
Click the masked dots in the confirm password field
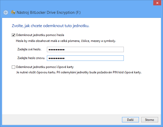pos(57,58)
